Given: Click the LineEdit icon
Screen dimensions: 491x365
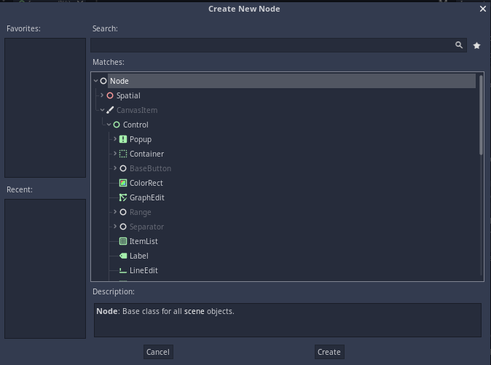Looking at the screenshot, I should (123, 271).
